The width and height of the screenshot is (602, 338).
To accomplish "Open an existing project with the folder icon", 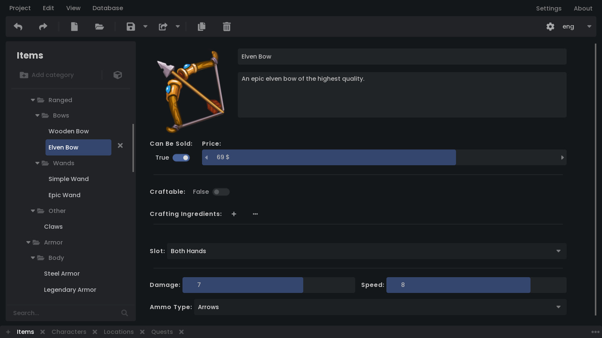I will pyautogui.click(x=99, y=27).
